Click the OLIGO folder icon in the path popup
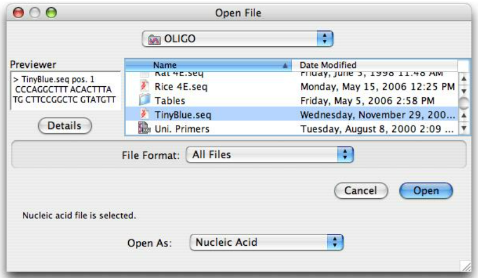The image size is (478, 278). point(155,39)
